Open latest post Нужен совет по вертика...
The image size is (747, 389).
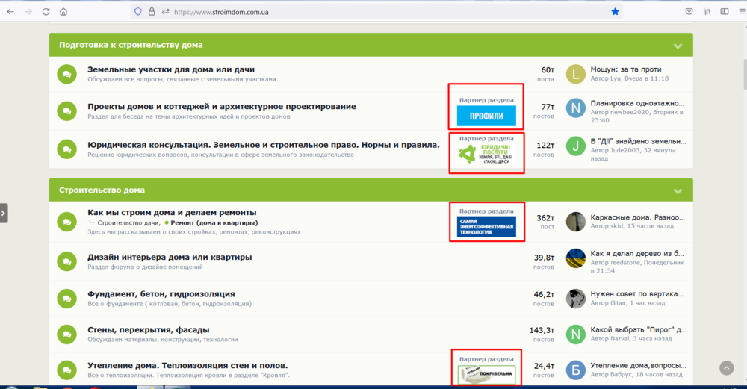637,294
